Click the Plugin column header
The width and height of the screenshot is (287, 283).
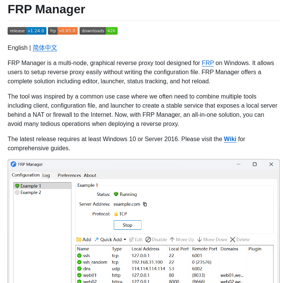[x=259, y=249]
